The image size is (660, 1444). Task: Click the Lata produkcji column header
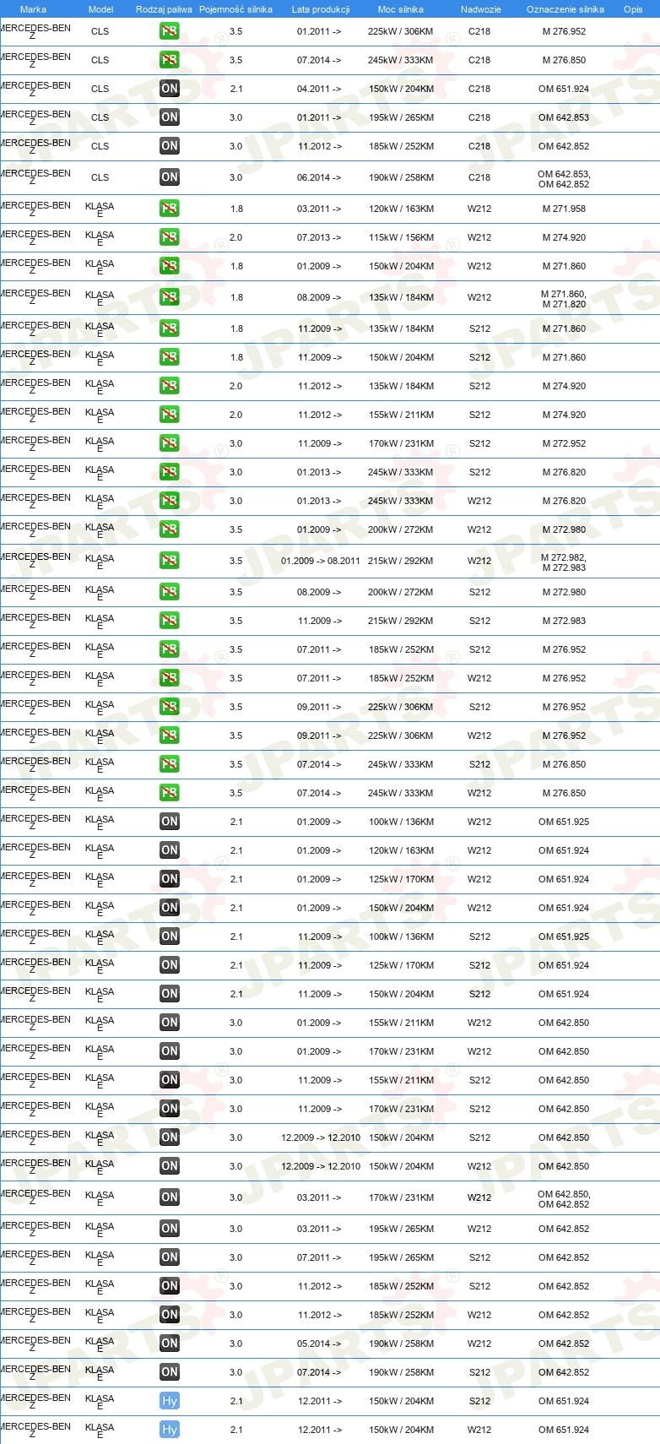coord(321,9)
